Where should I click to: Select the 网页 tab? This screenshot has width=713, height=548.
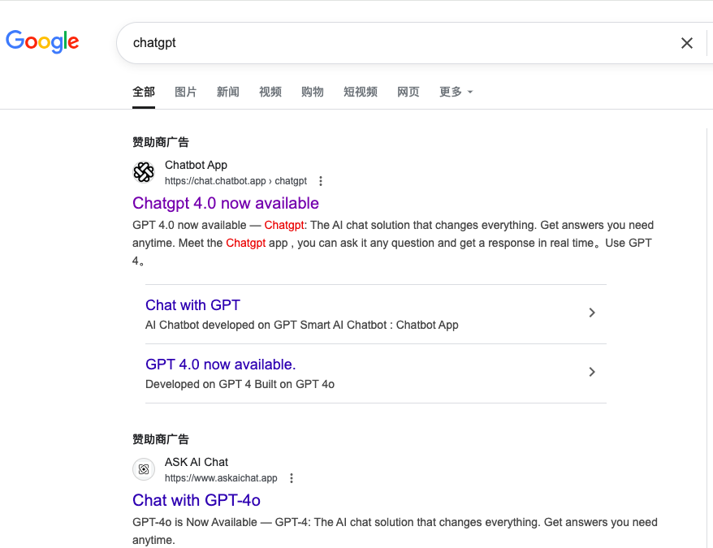(x=408, y=92)
